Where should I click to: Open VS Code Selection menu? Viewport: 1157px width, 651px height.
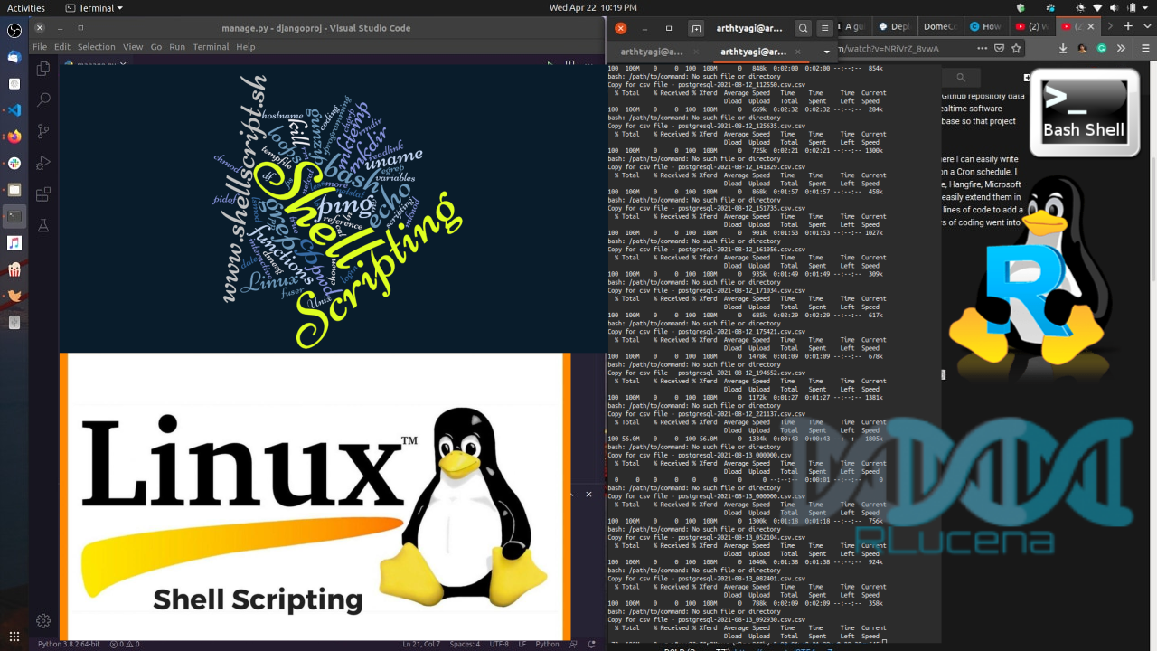96,47
